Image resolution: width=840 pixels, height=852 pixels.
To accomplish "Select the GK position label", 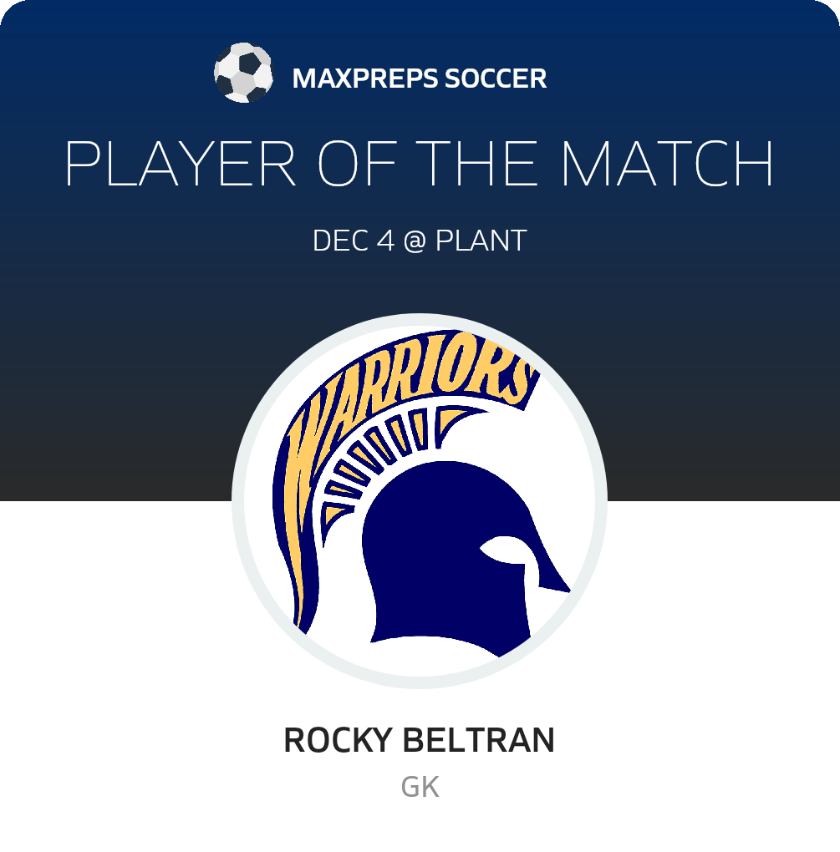I will pos(420,787).
